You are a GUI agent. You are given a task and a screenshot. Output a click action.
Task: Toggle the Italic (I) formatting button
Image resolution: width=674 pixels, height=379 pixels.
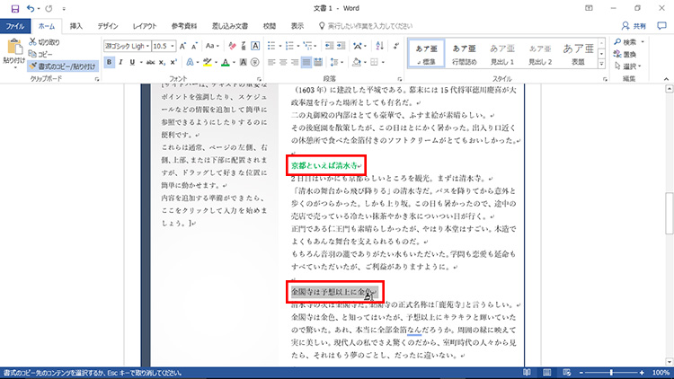[121, 62]
